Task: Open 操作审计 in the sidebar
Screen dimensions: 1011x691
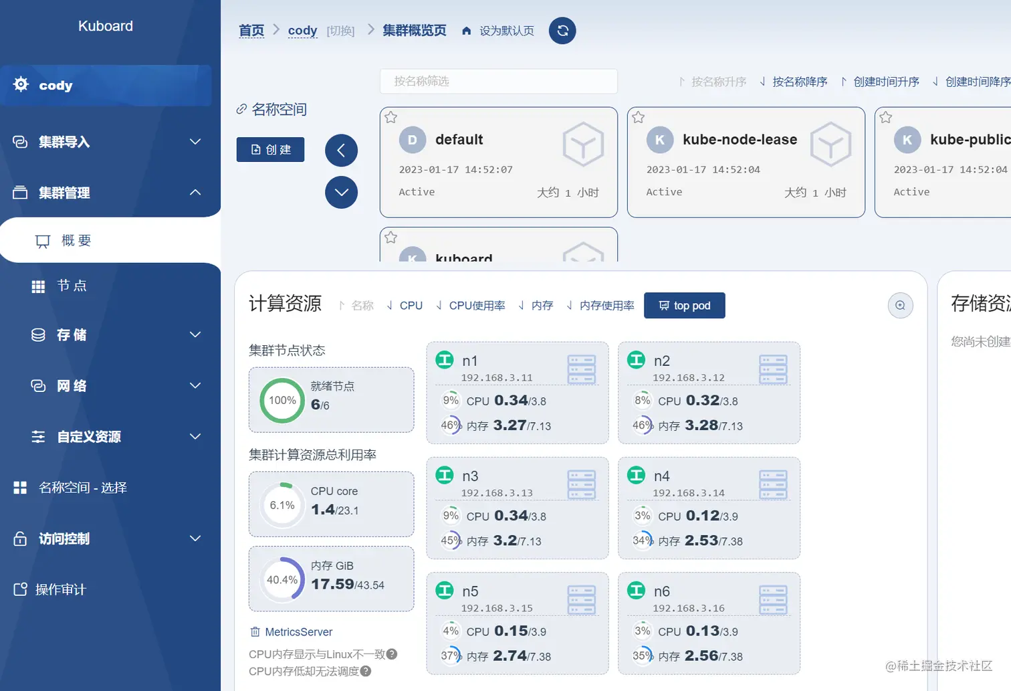Action: point(110,589)
